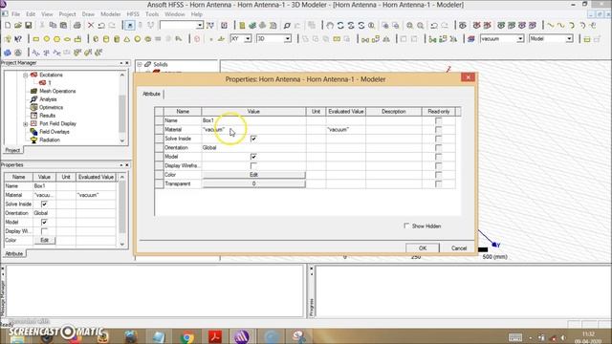612x344 pixels.
Task: Select Field Overlays in project tree
Action: tap(55, 132)
